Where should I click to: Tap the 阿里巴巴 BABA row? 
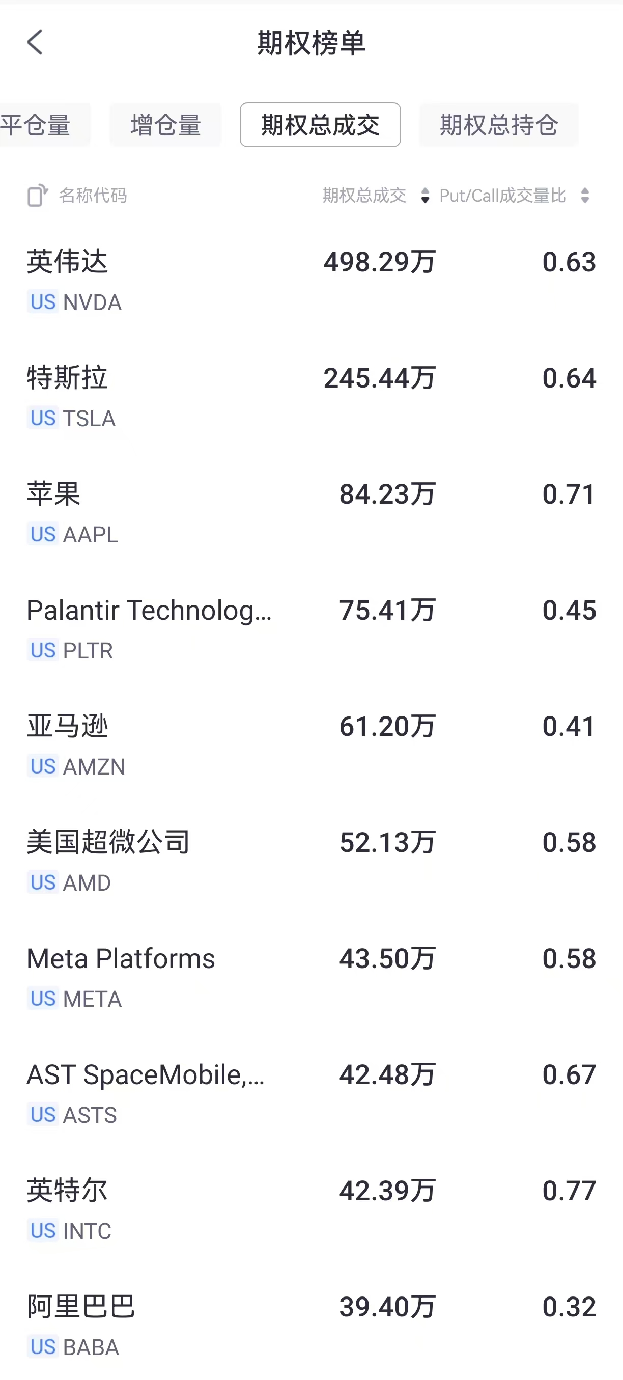(310, 1326)
